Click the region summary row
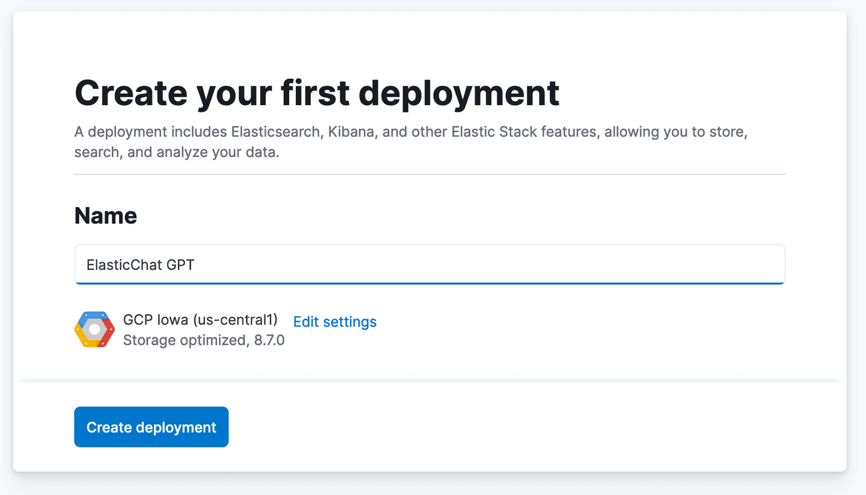This screenshot has height=495, width=866. [x=226, y=329]
